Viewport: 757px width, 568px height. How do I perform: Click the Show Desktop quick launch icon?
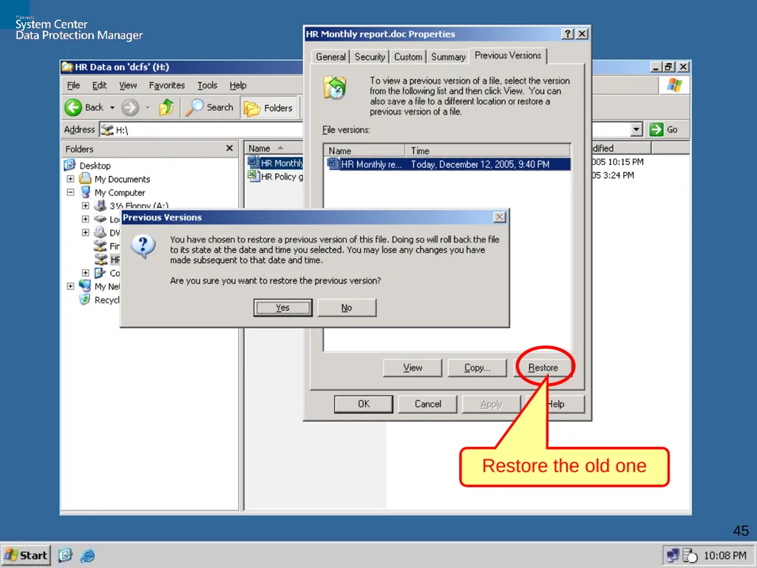(x=66, y=555)
